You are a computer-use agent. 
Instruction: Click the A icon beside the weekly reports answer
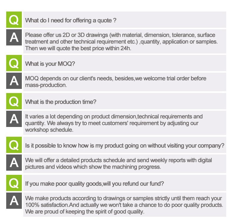point(14,162)
